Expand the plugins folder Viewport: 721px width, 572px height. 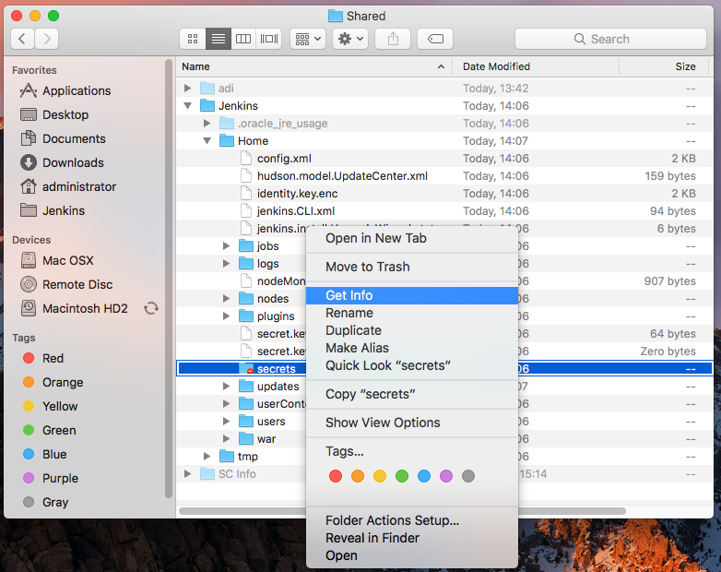pyautogui.click(x=226, y=316)
